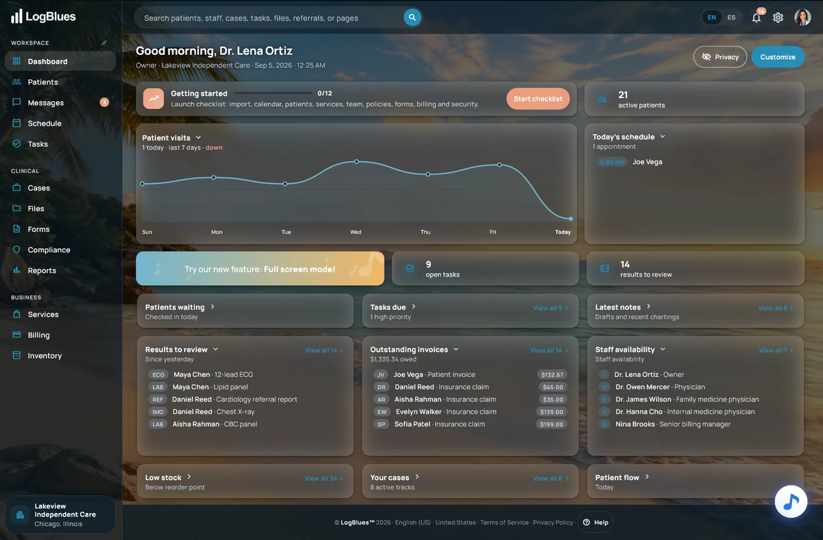Image resolution: width=823 pixels, height=540 pixels.
Task: Switch language to ES
Action: click(731, 18)
